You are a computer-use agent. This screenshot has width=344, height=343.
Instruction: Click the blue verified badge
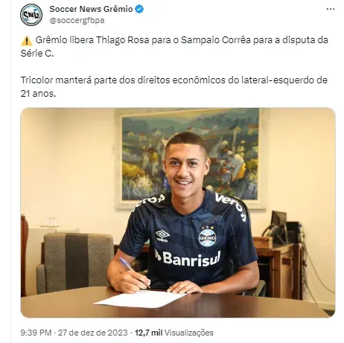[x=139, y=9]
